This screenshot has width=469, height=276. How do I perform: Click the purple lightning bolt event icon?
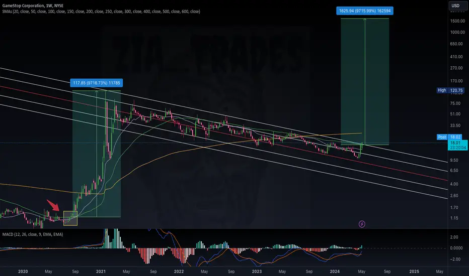pos(362,224)
